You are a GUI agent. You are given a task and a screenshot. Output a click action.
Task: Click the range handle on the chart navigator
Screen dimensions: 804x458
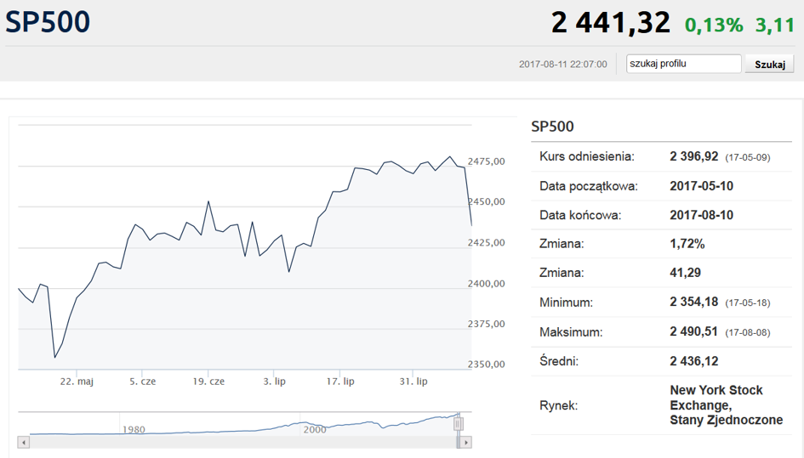(458, 422)
